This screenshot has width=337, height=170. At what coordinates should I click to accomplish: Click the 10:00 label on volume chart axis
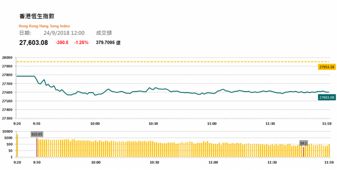coord(96,162)
